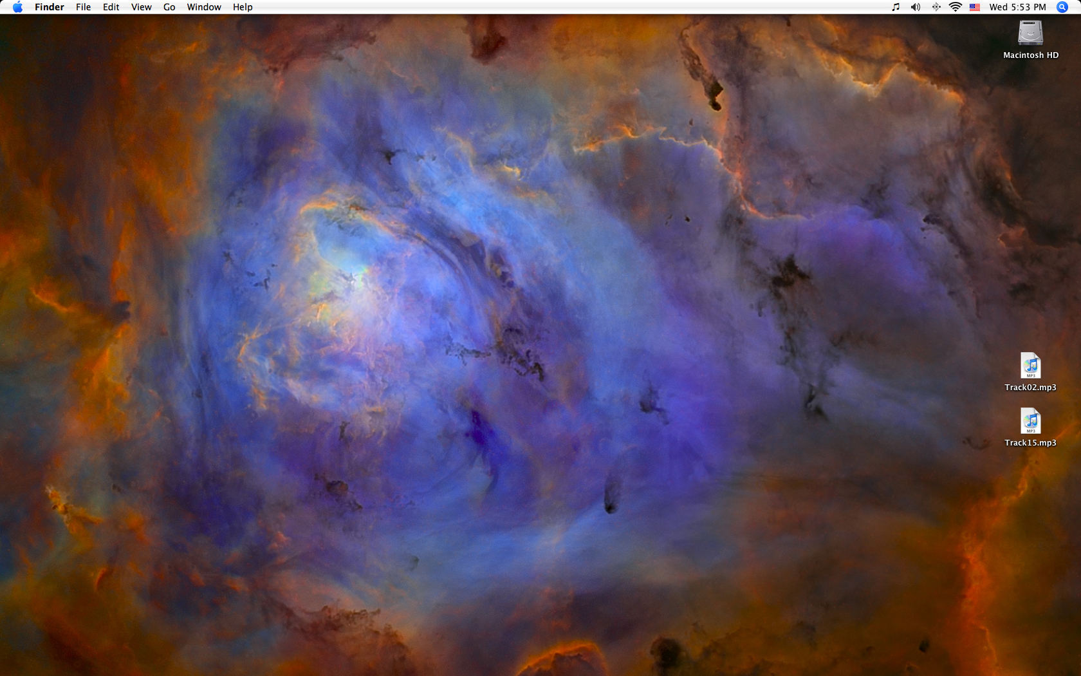Open the File menu
1081x676 pixels.
click(83, 7)
